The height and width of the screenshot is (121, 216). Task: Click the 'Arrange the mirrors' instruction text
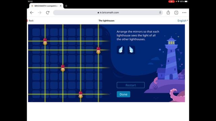pos(138,35)
